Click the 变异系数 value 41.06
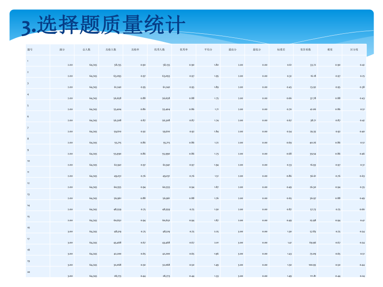 pyautogui.click(x=313, y=109)
